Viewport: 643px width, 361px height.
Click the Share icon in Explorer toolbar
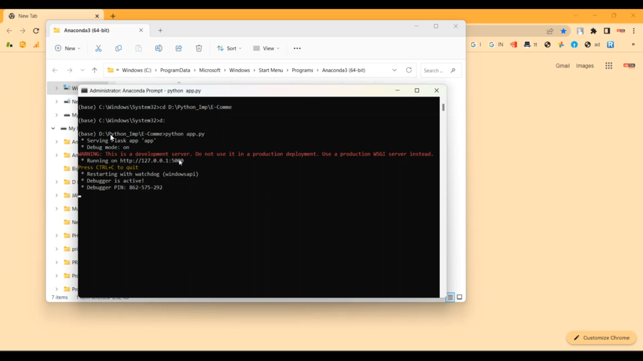(x=179, y=48)
